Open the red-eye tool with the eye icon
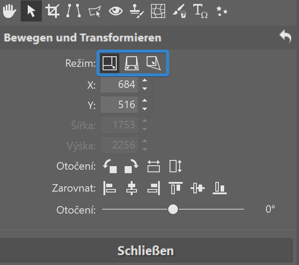Screen dimensions: 299x265 pyautogui.click(x=115, y=11)
